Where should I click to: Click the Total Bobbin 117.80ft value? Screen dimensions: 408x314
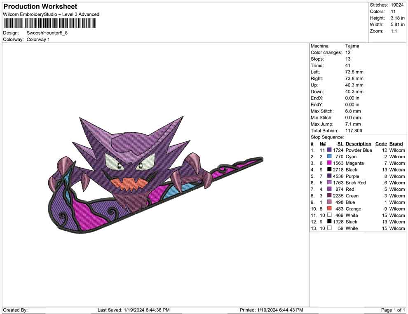(354, 131)
